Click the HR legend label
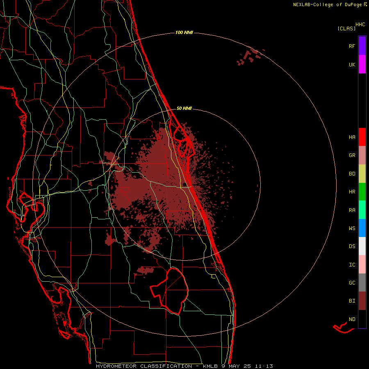This screenshot has width=369, height=369. coord(352,192)
